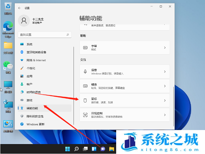Click the 隐私和安全性 shield icon

point(22,116)
